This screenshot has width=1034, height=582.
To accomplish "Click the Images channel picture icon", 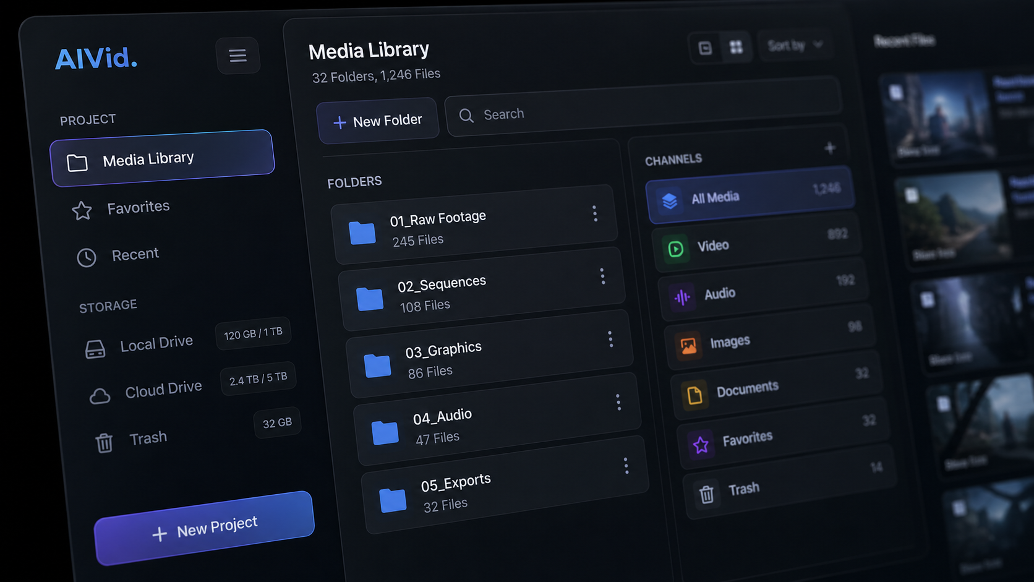I will (688, 346).
